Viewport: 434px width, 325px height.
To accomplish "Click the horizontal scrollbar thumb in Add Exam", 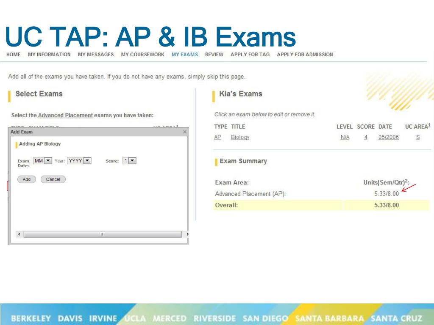I will (x=103, y=234).
